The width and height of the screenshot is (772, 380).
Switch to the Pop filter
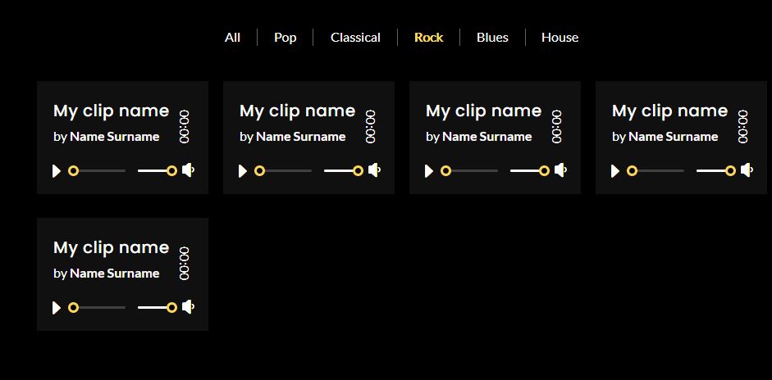click(x=285, y=38)
